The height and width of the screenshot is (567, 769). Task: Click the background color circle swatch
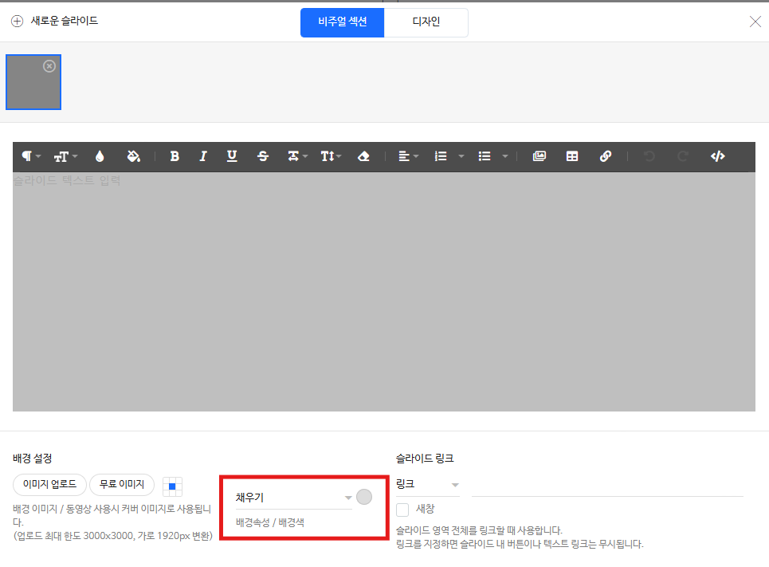pyautogui.click(x=364, y=496)
